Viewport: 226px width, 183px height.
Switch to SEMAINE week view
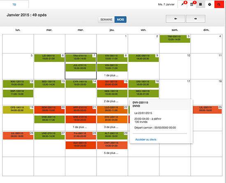(x=106, y=20)
